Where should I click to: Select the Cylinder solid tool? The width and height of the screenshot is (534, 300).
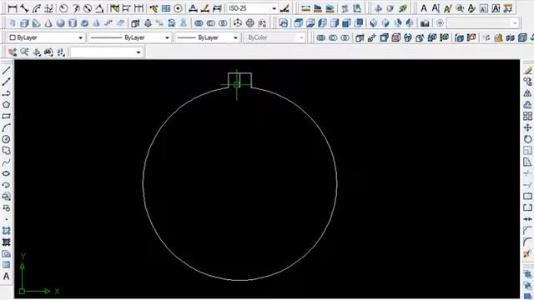73,23
